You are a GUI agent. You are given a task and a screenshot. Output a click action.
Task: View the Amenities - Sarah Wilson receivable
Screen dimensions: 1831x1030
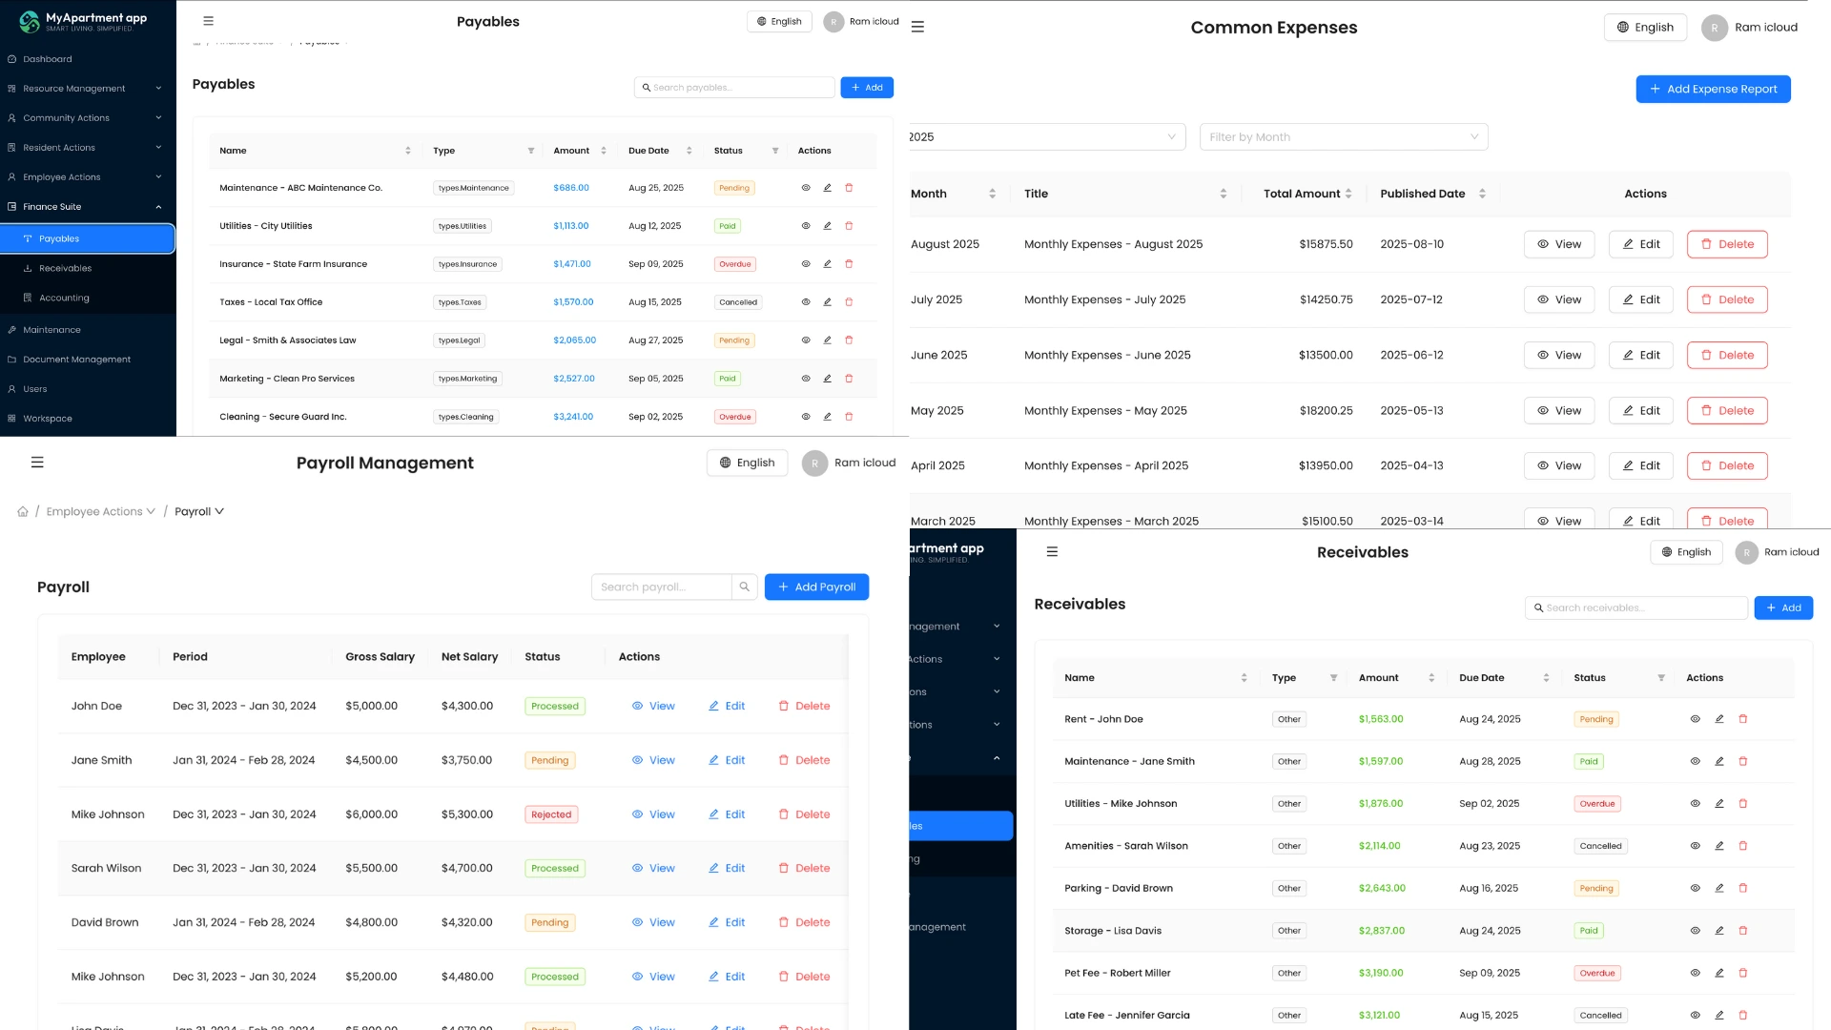tap(1695, 846)
